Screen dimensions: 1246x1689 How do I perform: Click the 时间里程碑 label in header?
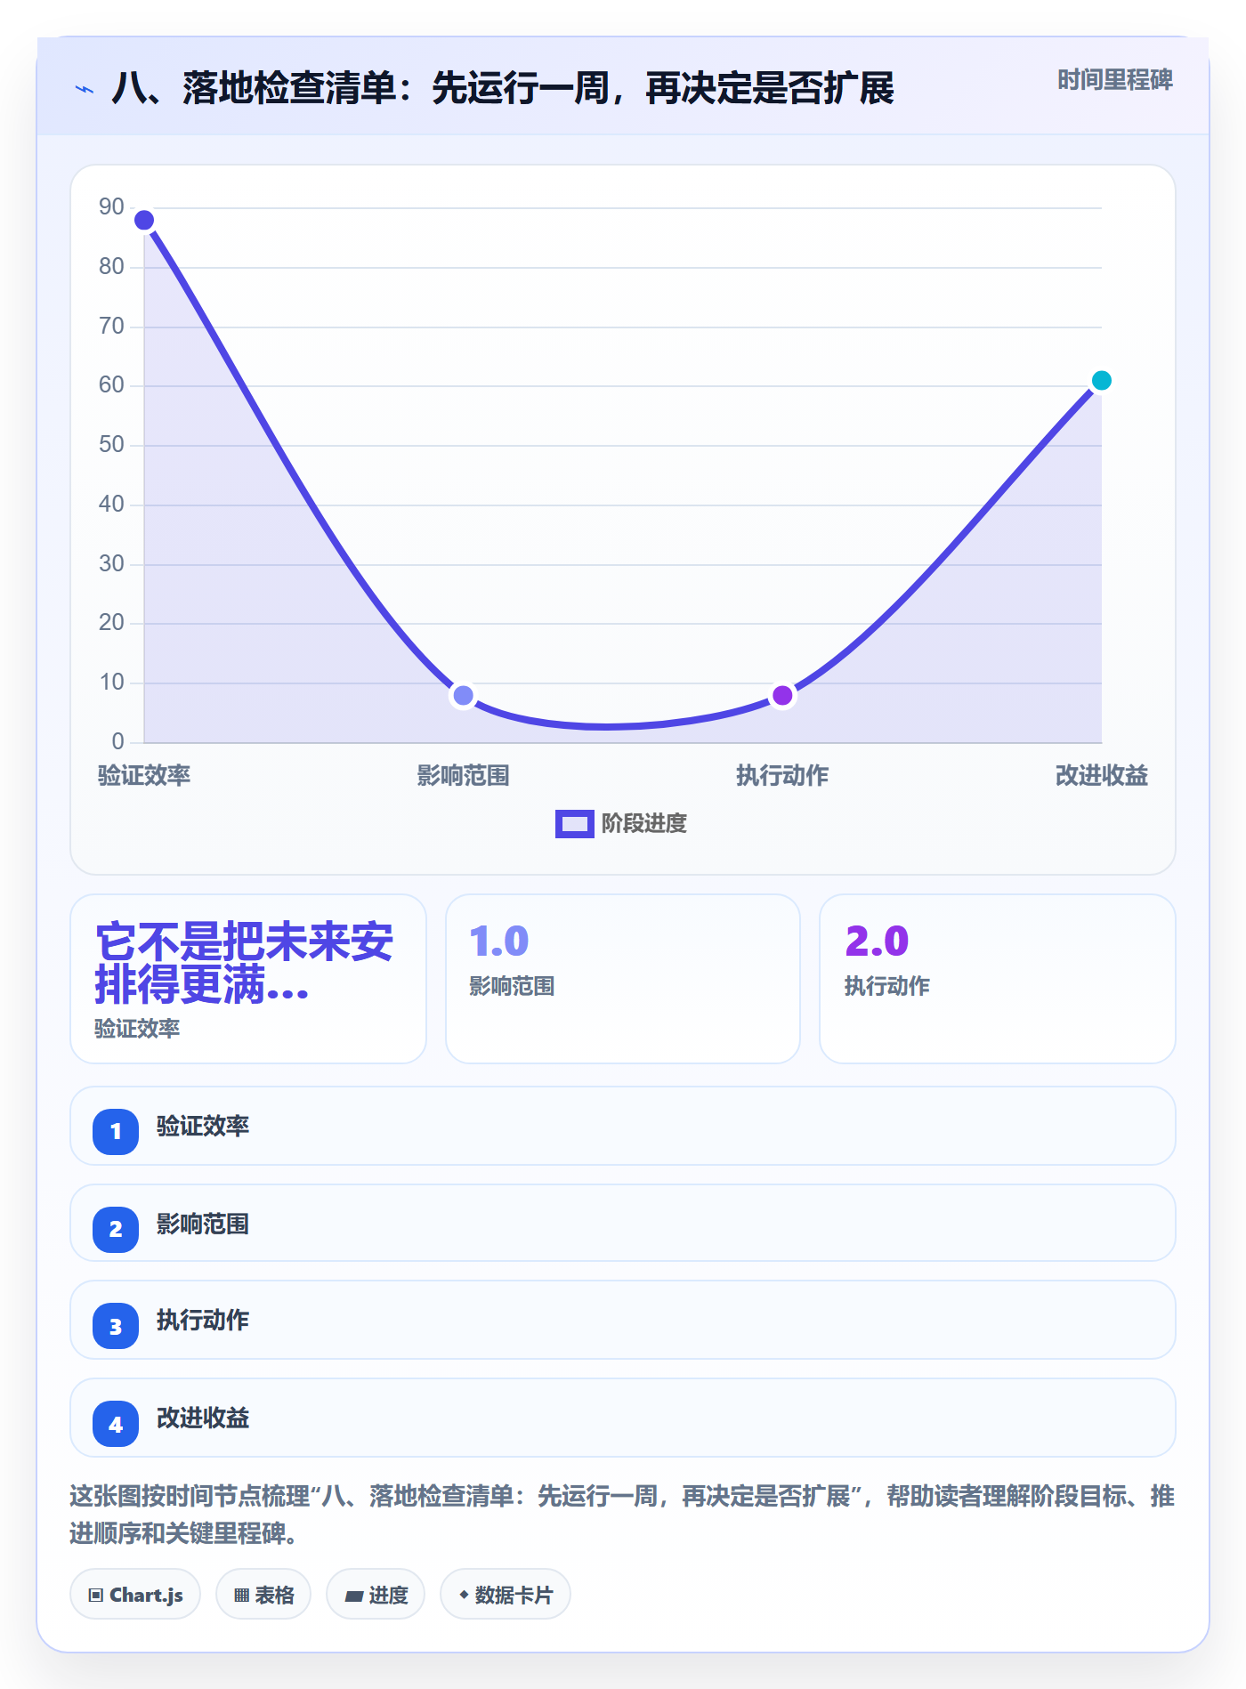tap(1114, 80)
